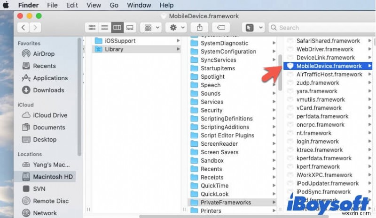Open AirDrop in the sidebar

pyautogui.click(x=44, y=53)
